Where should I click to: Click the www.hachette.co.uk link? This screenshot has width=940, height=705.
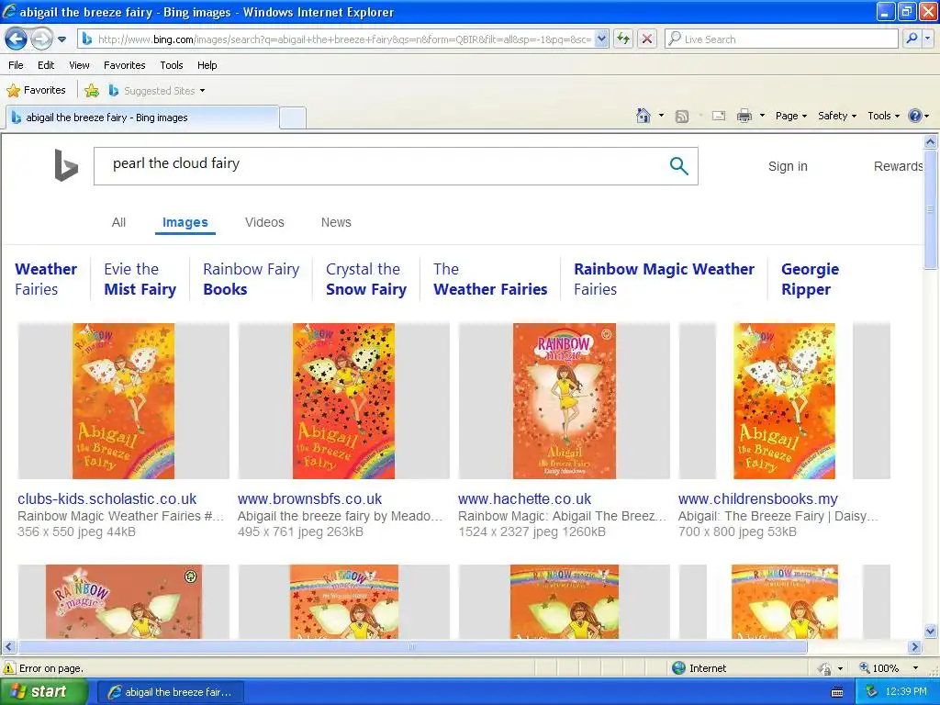coord(524,498)
